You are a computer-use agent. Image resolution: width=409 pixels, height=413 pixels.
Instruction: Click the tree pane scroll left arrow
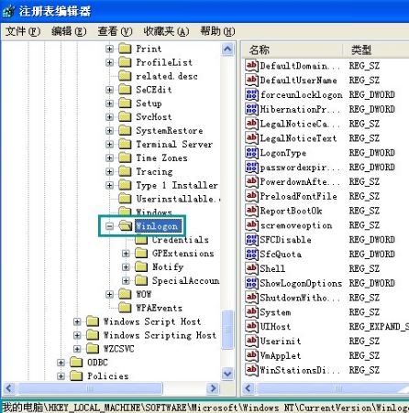[x=9, y=388]
